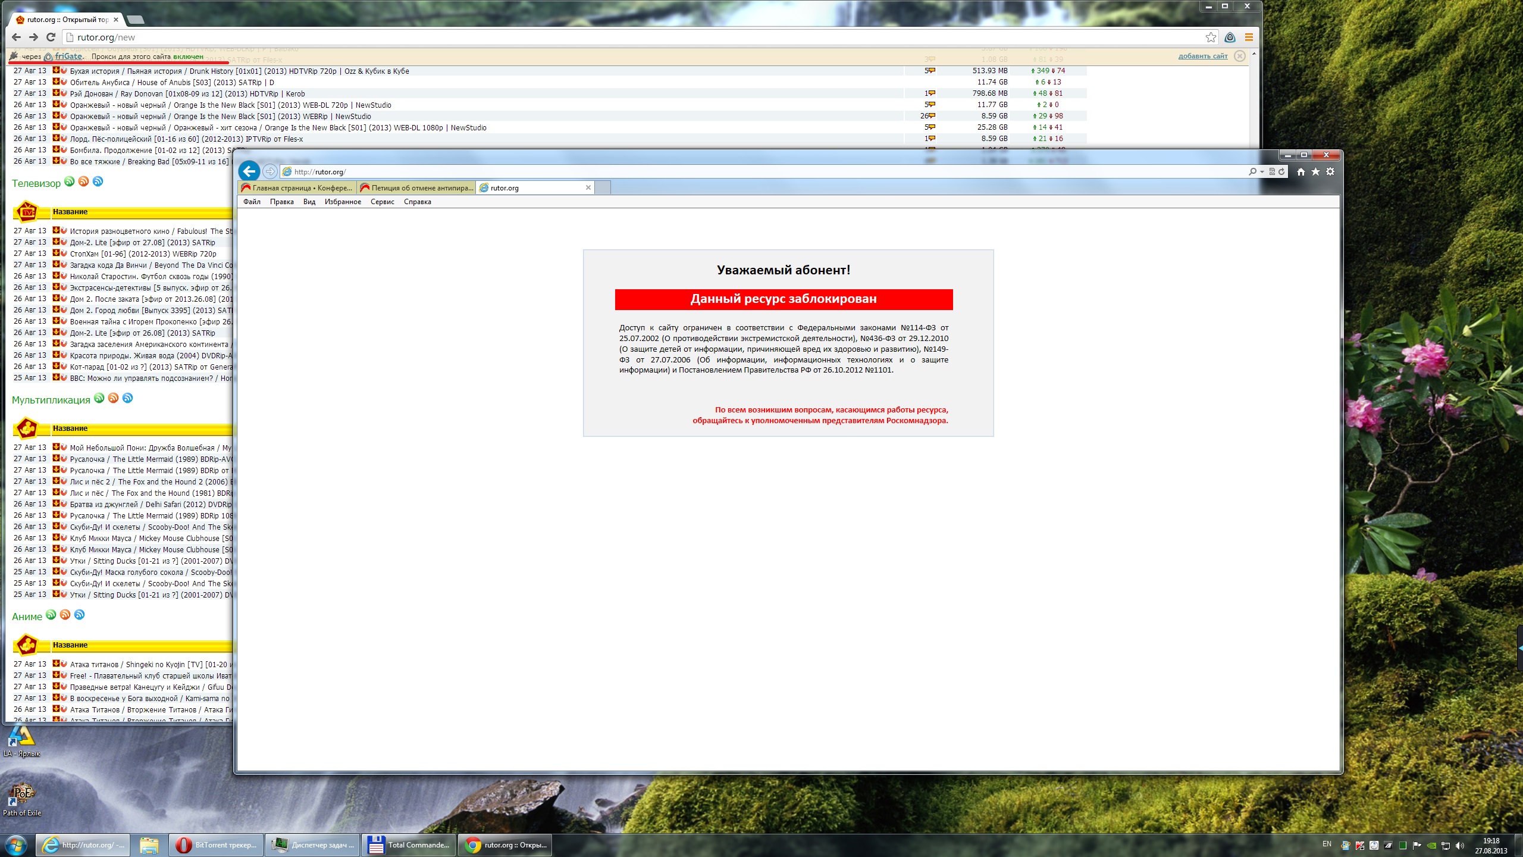Dismiss the friGate proxy notification bar

1239,56
